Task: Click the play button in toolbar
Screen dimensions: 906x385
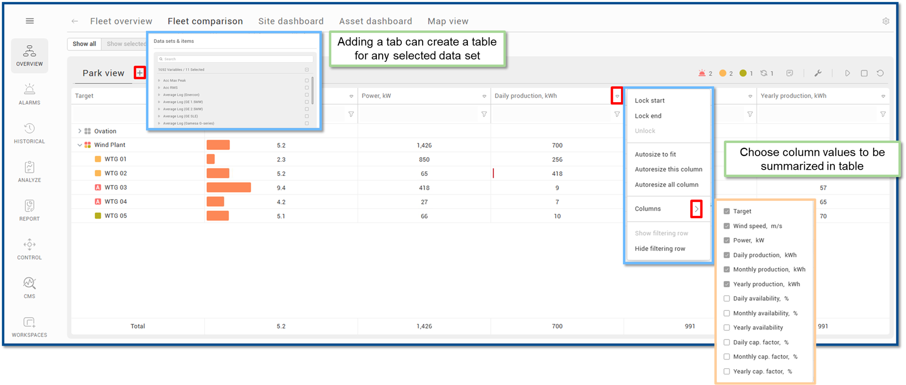Action: pyautogui.click(x=848, y=73)
